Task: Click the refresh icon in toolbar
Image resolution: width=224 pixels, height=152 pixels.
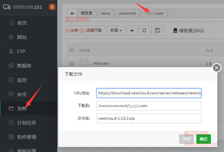Action: pos(144,30)
